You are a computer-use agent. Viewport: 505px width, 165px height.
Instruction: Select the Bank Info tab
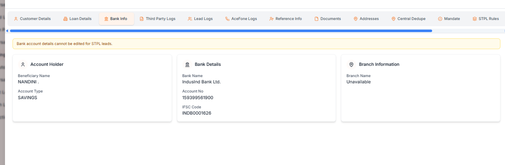click(x=116, y=19)
